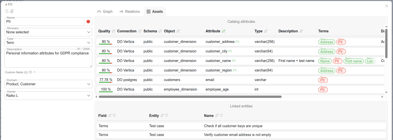Collapse the Custom fields section

tap(35, 72)
